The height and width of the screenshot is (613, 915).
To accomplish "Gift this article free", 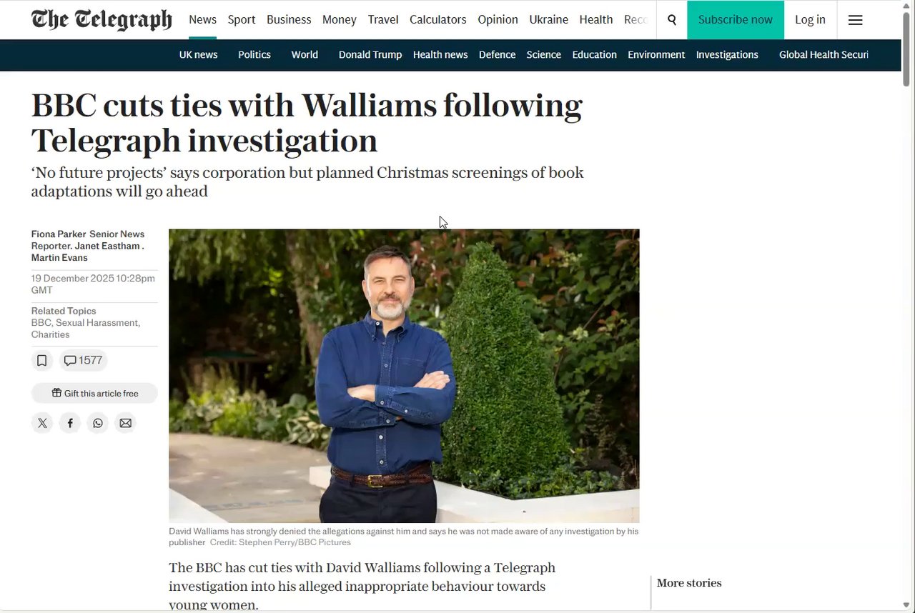I will click(x=94, y=393).
